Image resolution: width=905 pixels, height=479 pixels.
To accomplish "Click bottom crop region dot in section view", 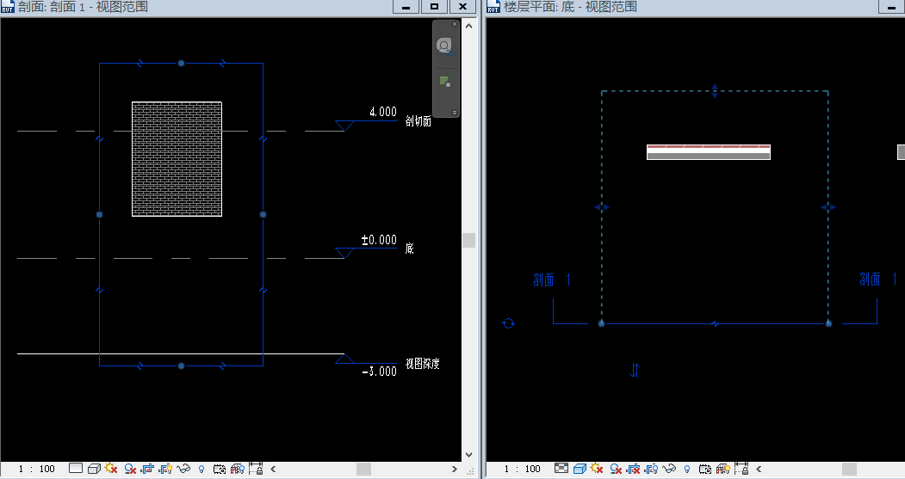I will (181, 366).
